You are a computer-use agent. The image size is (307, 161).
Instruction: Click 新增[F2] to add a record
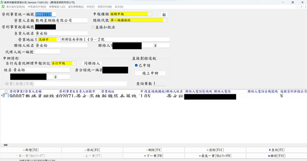(x=31, y=150)
